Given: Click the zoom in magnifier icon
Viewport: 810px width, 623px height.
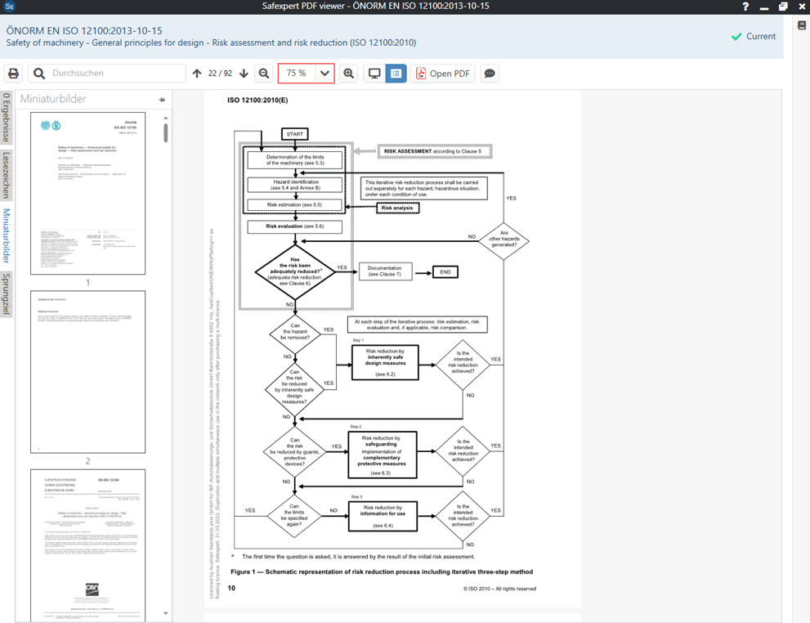Looking at the screenshot, I should point(349,74).
